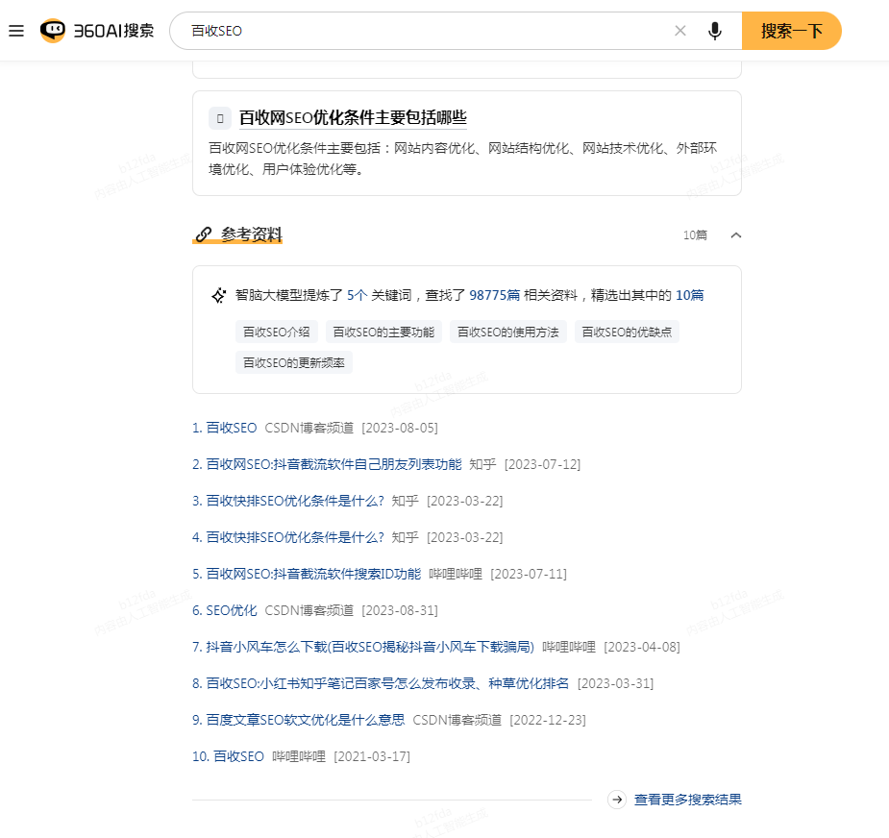Open the hamburger menu icon

(16, 31)
